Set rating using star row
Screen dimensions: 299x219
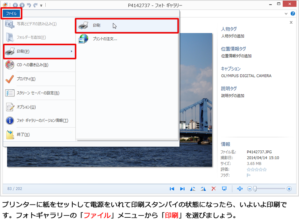257,170
